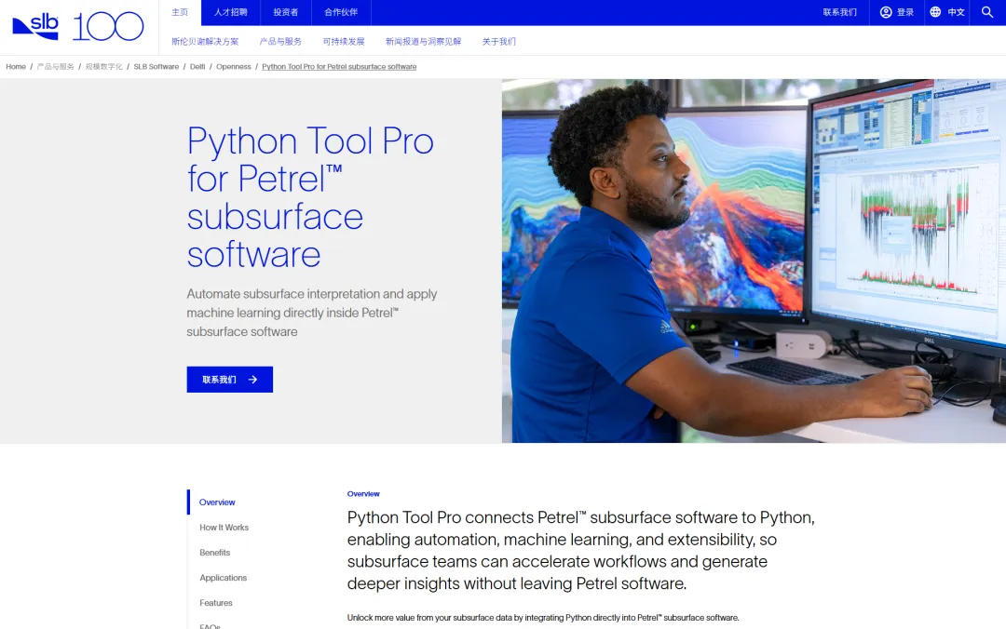Viewport: 1006px width, 629px height.
Task: Click the 'Unlock more value' sentence
Action: pos(543,618)
